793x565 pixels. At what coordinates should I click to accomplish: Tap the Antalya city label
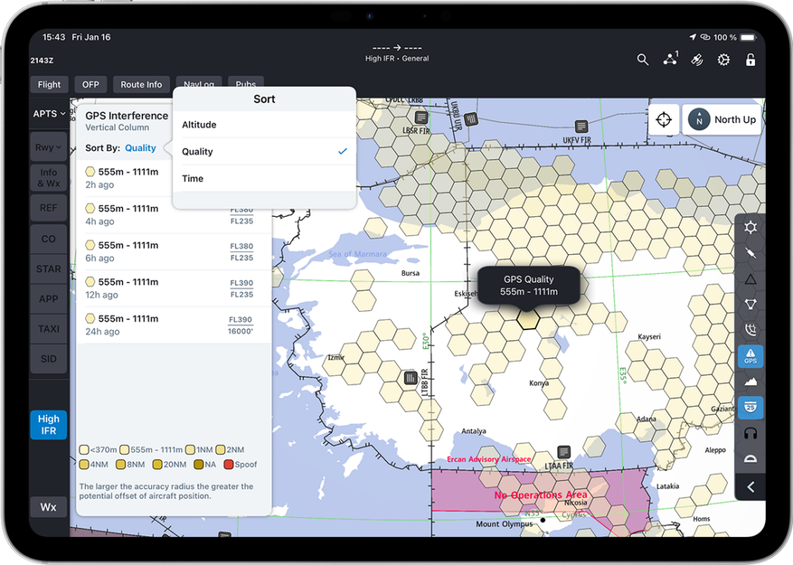click(x=473, y=431)
